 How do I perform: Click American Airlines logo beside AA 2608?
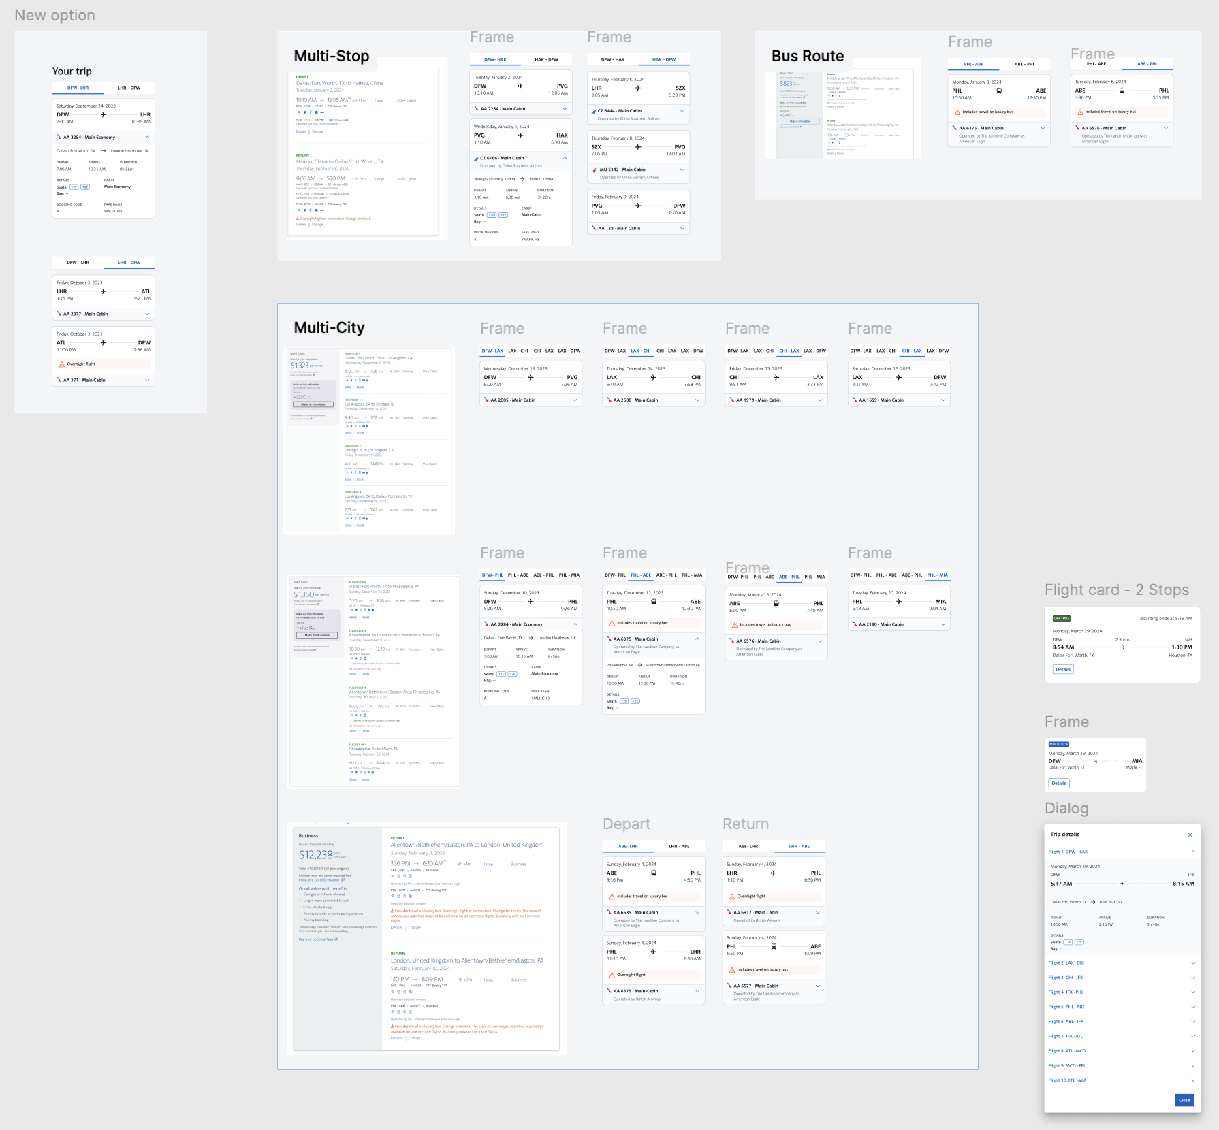(609, 400)
